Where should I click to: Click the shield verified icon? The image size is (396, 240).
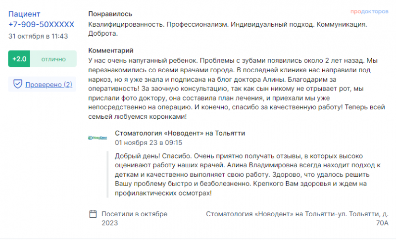[x=18, y=84]
